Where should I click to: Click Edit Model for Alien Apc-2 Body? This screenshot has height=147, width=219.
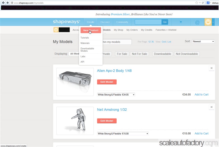(x=107, y=82)
